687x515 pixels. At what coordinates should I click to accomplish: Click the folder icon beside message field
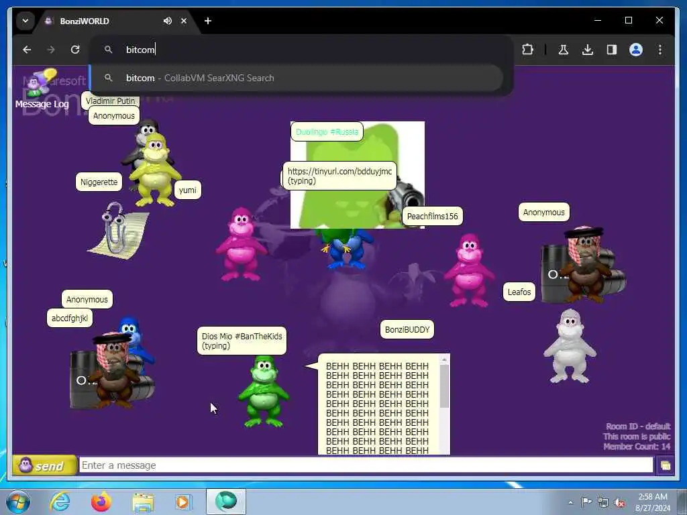click(x=665, y=465)
